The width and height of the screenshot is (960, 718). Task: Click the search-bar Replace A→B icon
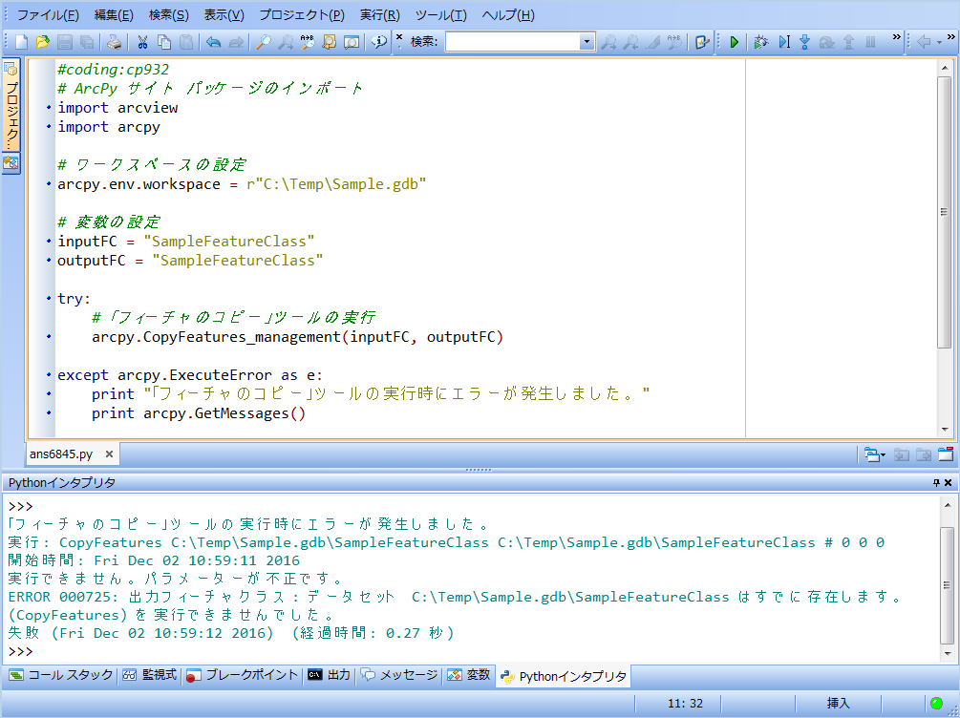[x=674, y=42]
